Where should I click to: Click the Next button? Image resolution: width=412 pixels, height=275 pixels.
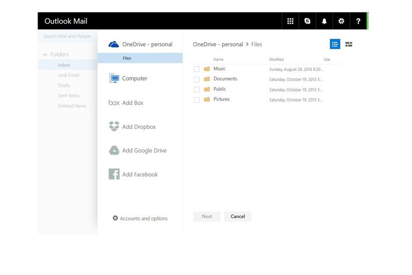tap(207, 216)
